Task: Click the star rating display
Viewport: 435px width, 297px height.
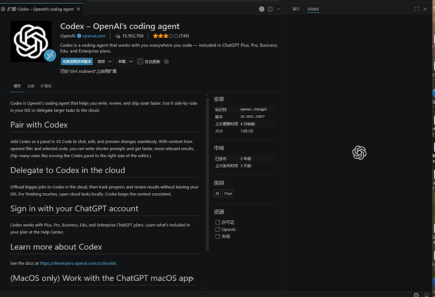Action: point(166,36)
